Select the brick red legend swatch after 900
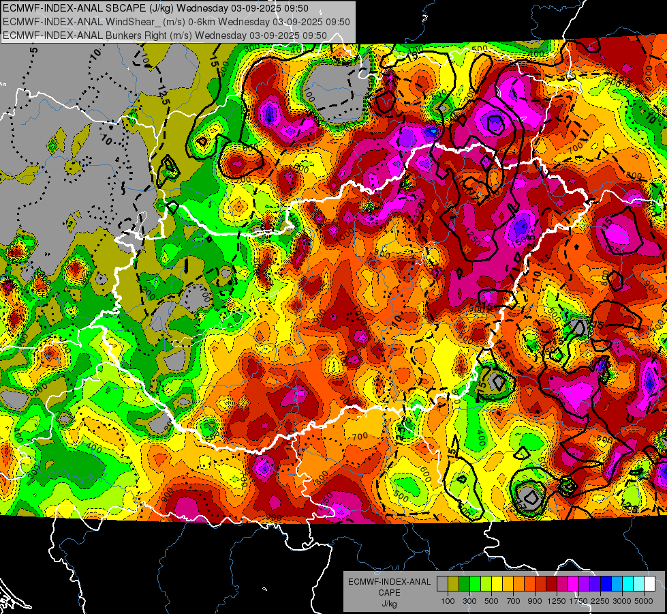This screenshot has height=614, width=667. point(541,584)
